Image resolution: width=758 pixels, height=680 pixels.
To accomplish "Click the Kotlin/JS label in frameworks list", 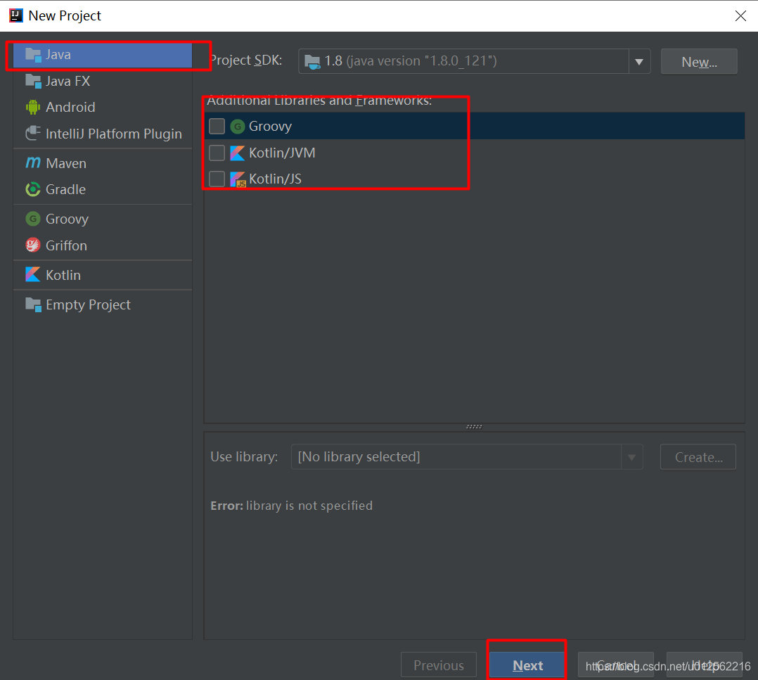I will point(275,179).
